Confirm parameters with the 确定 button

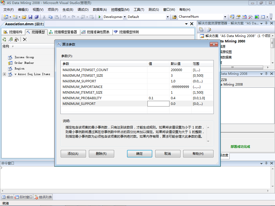(139, 154)
